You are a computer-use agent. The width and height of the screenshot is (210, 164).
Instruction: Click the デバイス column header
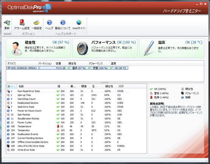point(22,63)
